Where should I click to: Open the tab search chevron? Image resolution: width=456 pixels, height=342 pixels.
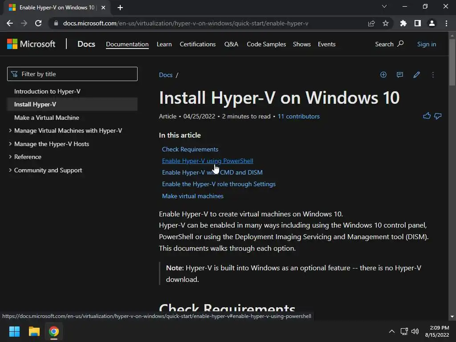(384, 6)
